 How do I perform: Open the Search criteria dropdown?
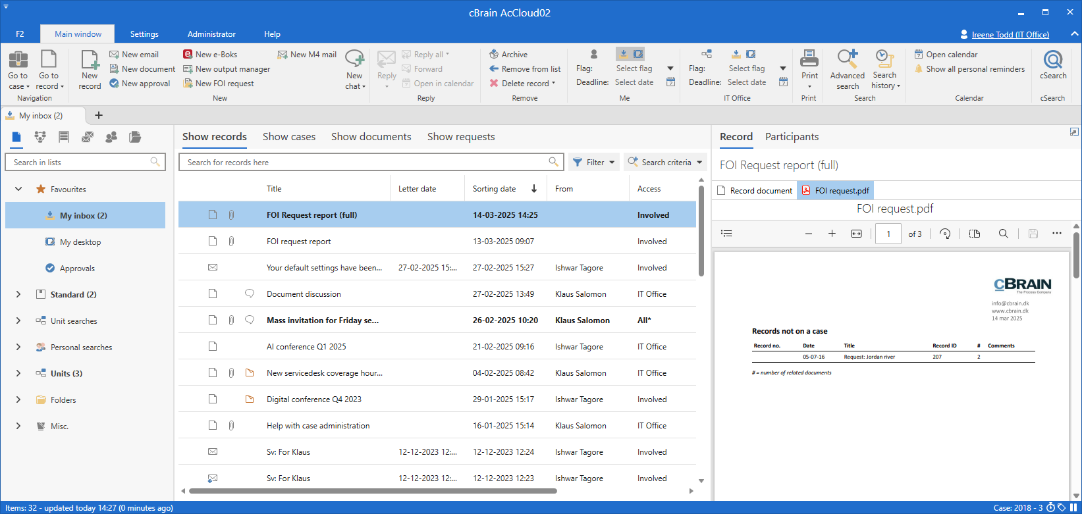665,163
